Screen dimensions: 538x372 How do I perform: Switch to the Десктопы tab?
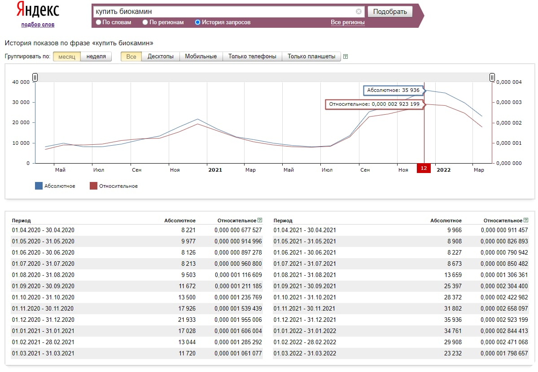tap(161, 56)
